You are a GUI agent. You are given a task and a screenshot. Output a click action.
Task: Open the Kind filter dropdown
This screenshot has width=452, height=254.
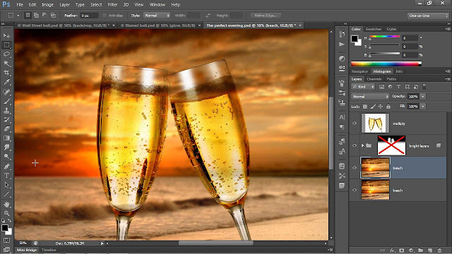pos(363,86)
